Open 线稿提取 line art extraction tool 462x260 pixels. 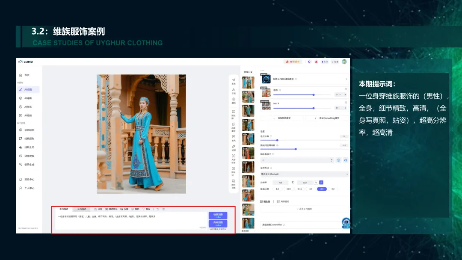(27, 139)
